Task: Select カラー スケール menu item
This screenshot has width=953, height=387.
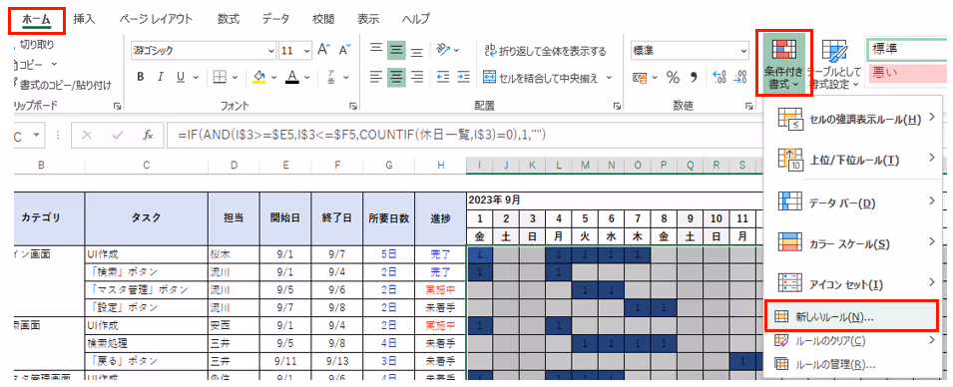Action: pyautogui.click(x=854, y=243)
